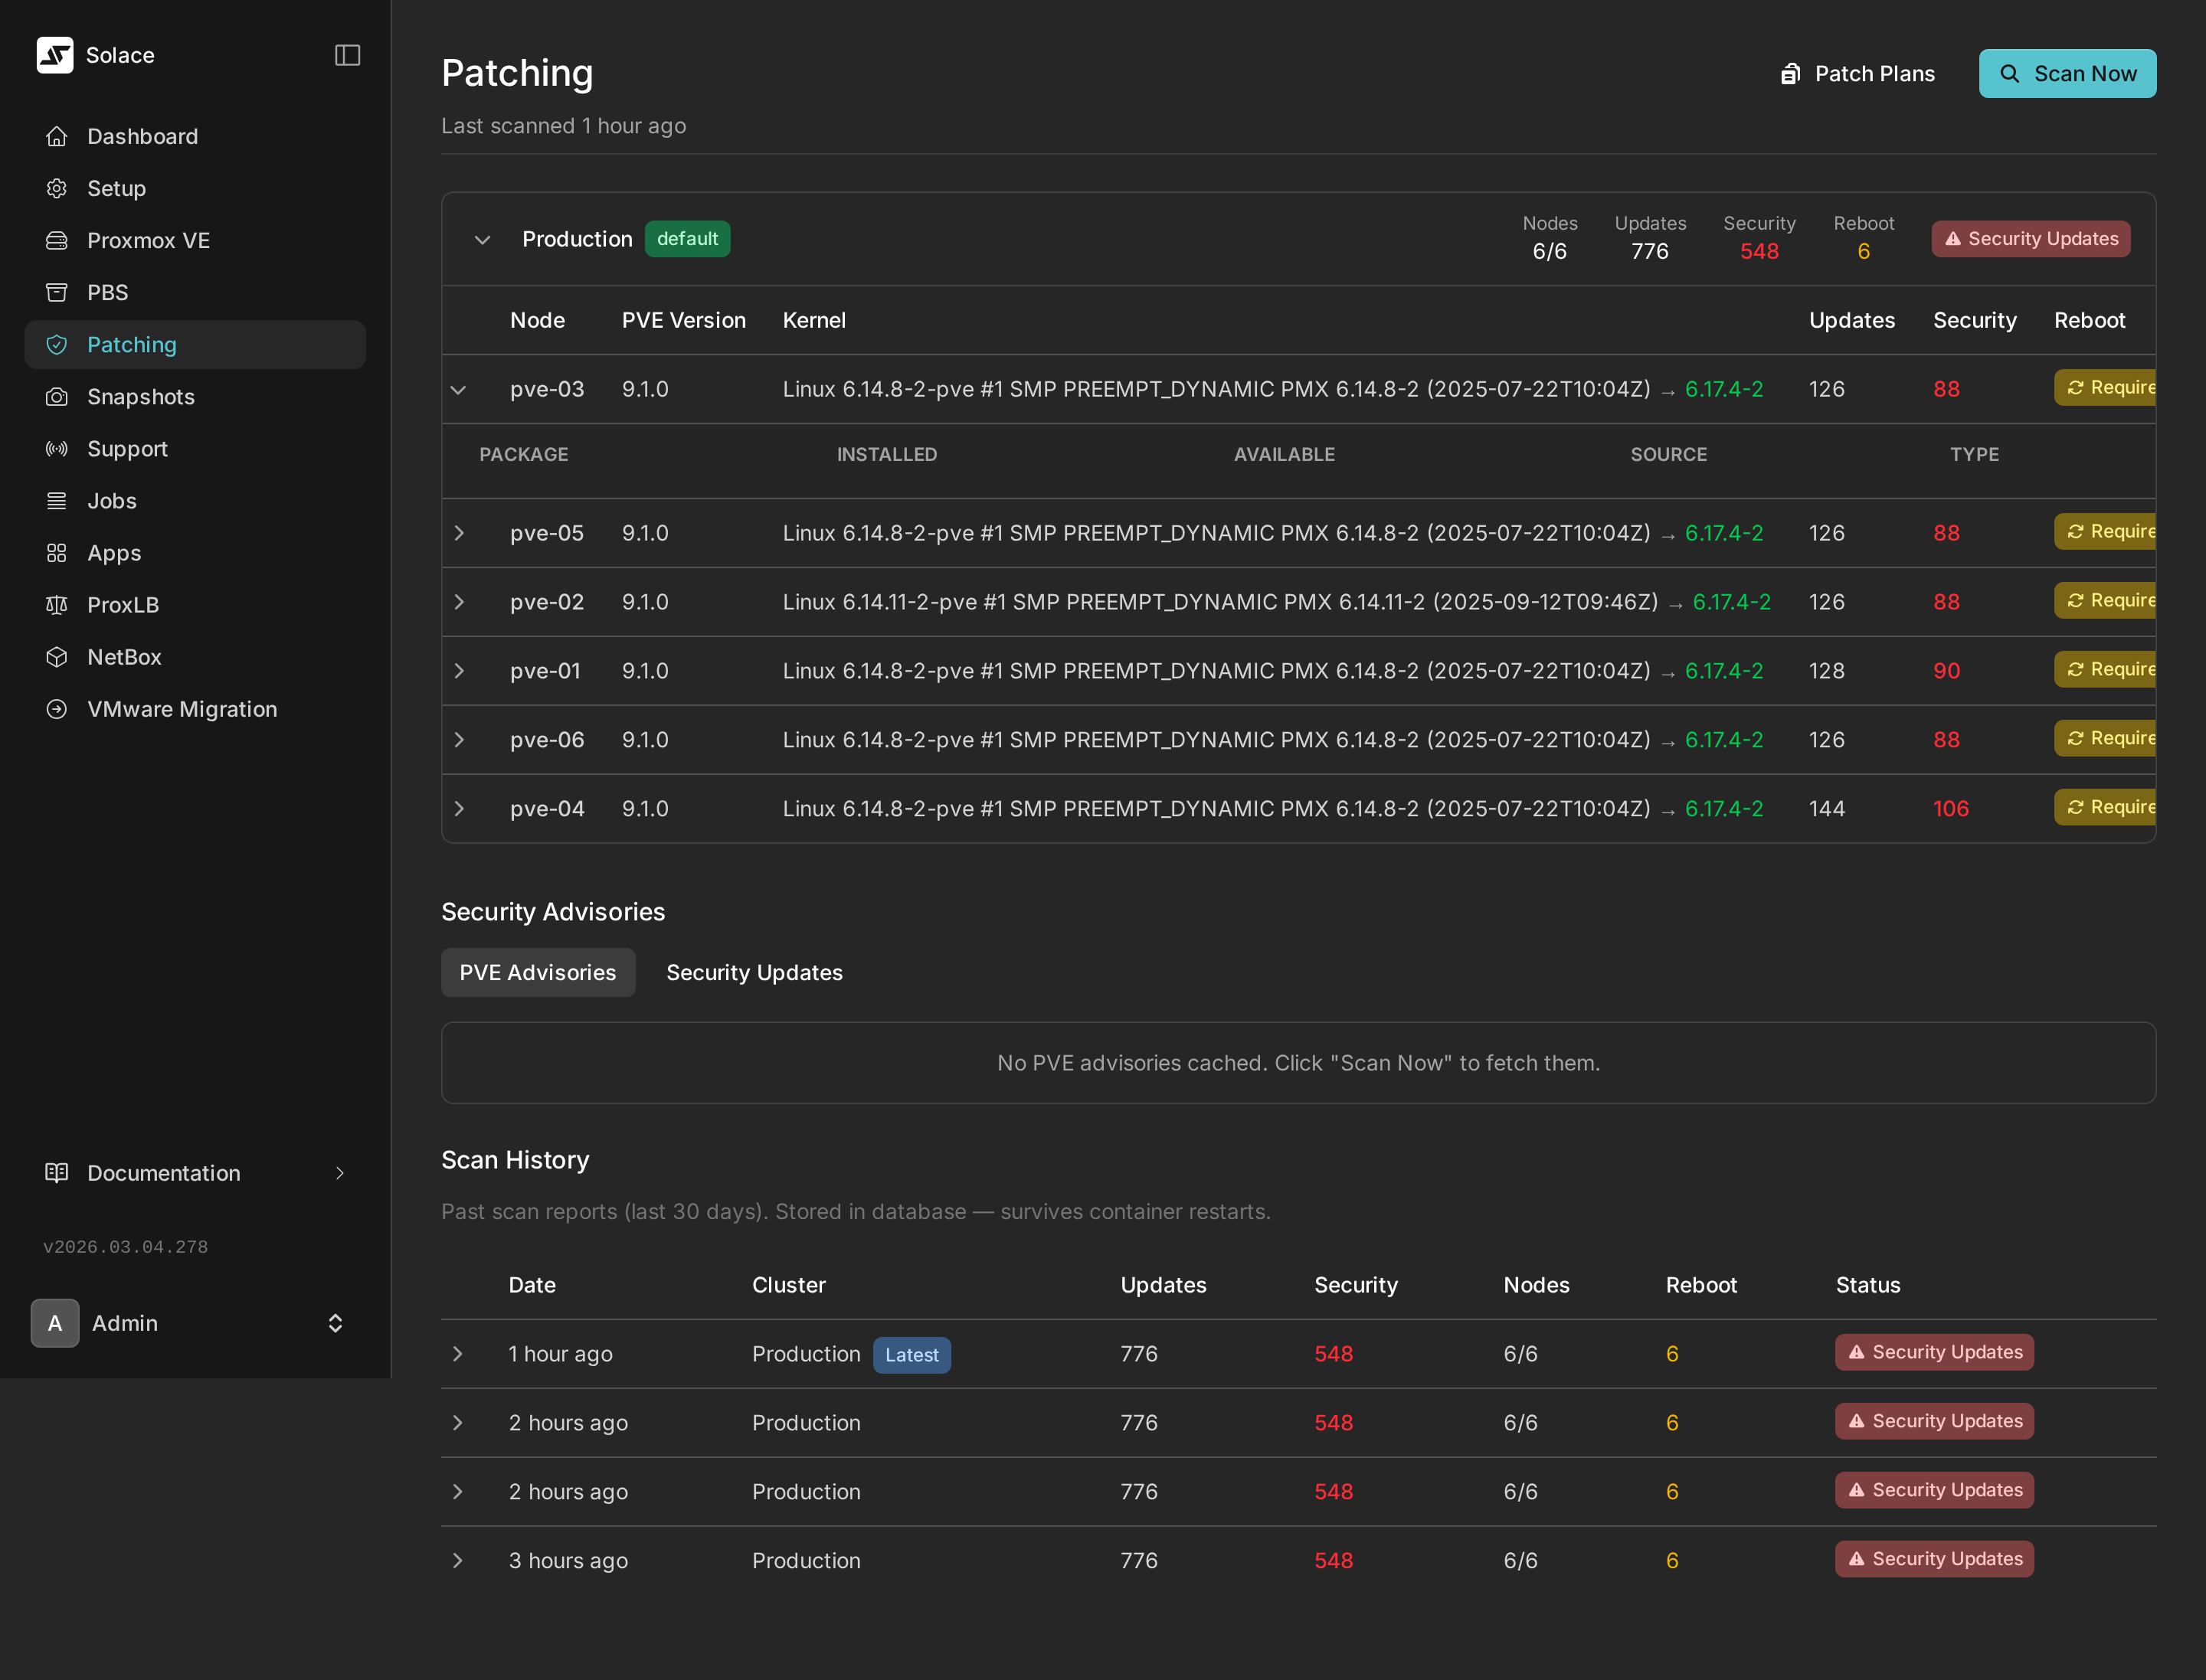Viewport: 2206px width, 1680px height.
Task: Select the Setup gear icon
Action: [57, 188]
